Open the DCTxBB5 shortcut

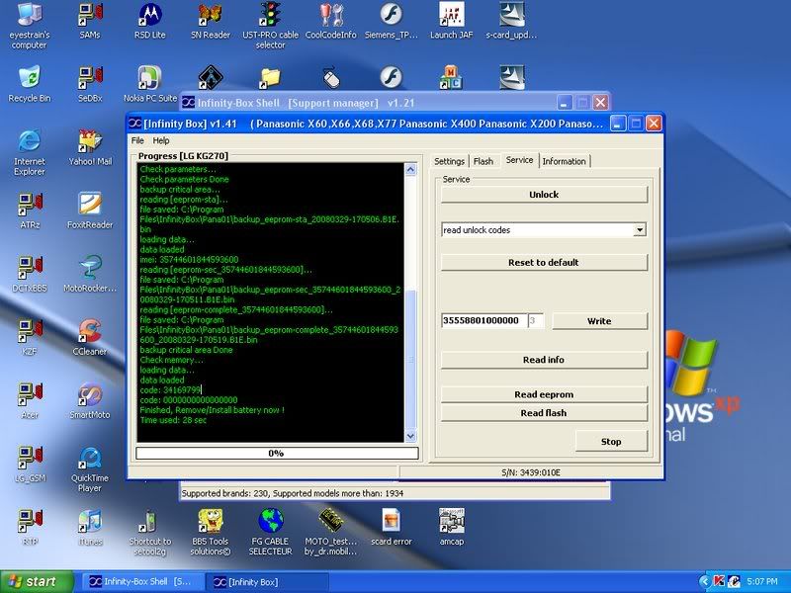30,275
